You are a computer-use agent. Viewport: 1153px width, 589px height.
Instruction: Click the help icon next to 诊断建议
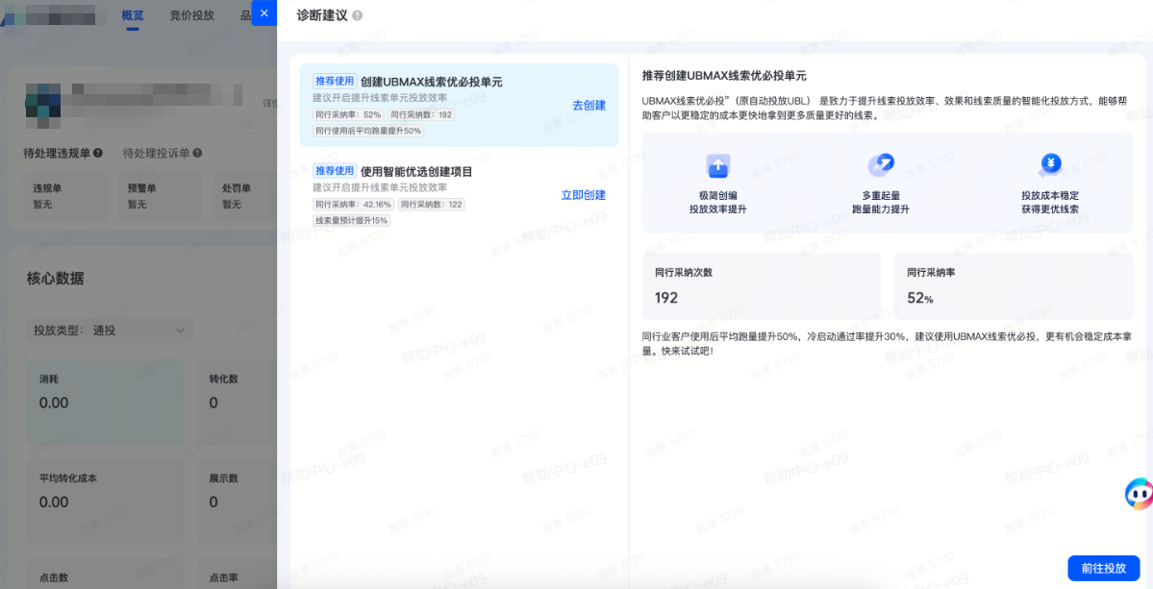358,15
